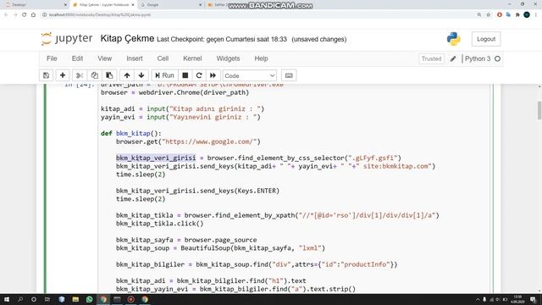This screenshot has width=542, height=305.
Task: Close the Google browser tab
Action: [x=200, y=5]
